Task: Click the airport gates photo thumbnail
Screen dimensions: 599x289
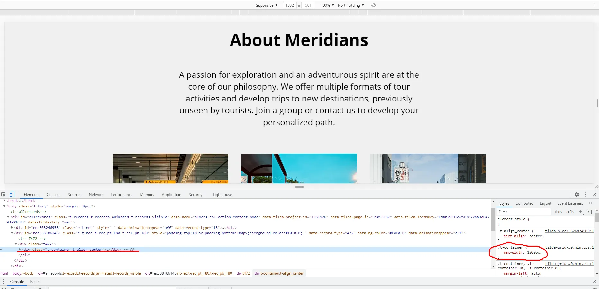Action: tap(170, 169)
